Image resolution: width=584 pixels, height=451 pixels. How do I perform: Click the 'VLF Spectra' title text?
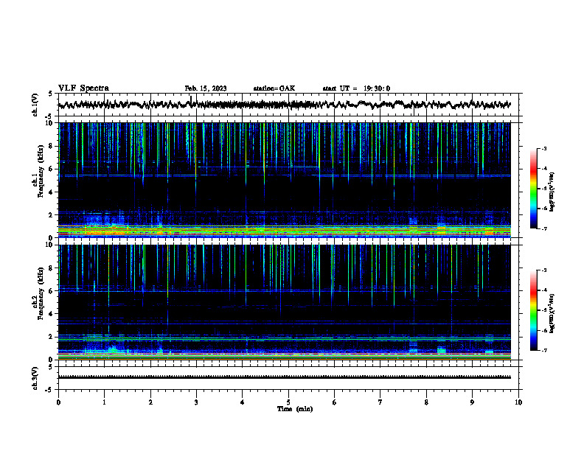tap(83, 88)
